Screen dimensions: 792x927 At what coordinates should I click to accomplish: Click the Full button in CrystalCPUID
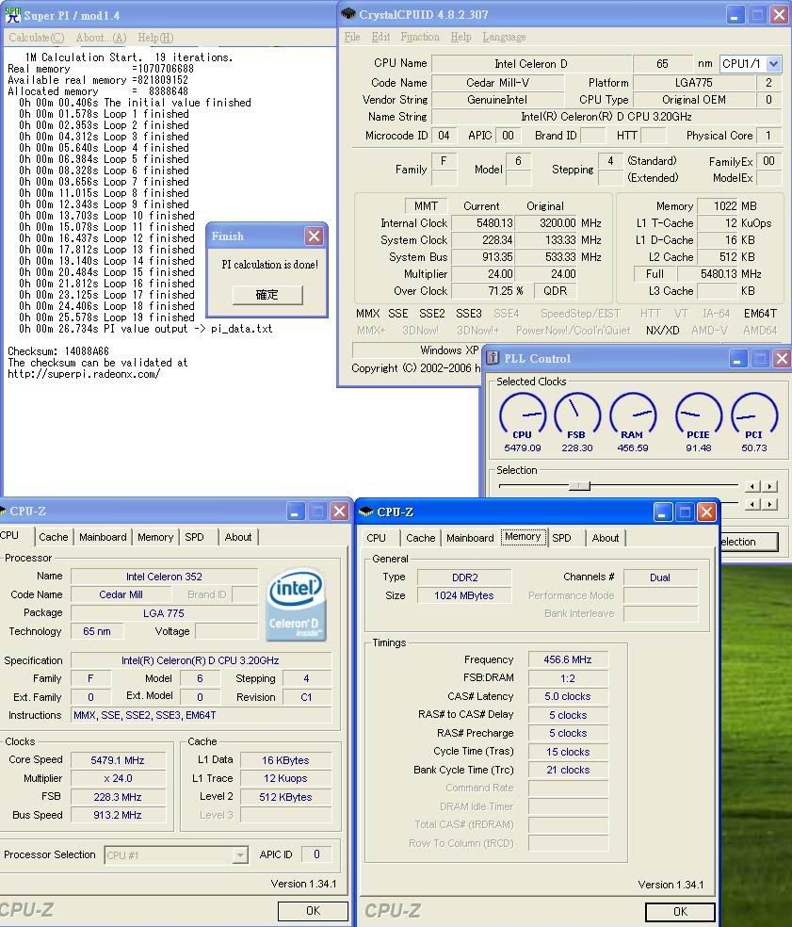pos(655,274)
